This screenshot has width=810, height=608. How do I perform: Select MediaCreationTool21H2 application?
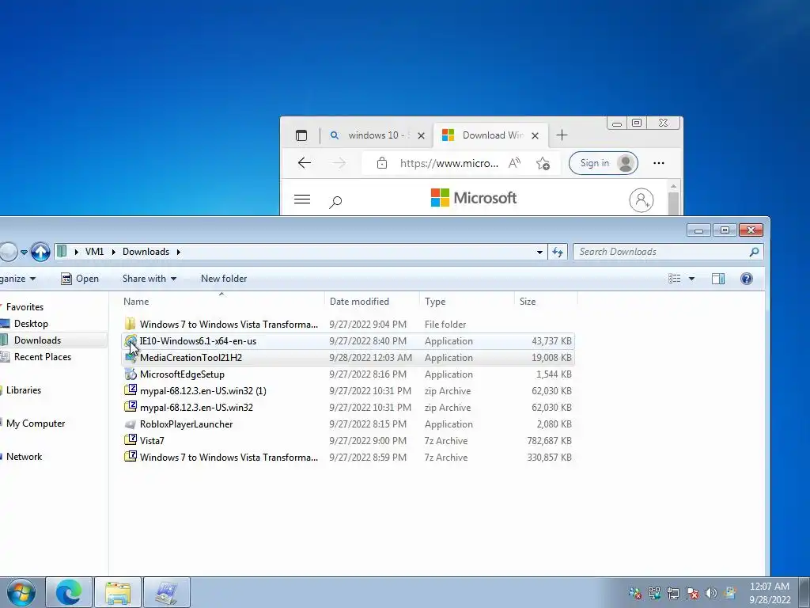pos(348,357)
